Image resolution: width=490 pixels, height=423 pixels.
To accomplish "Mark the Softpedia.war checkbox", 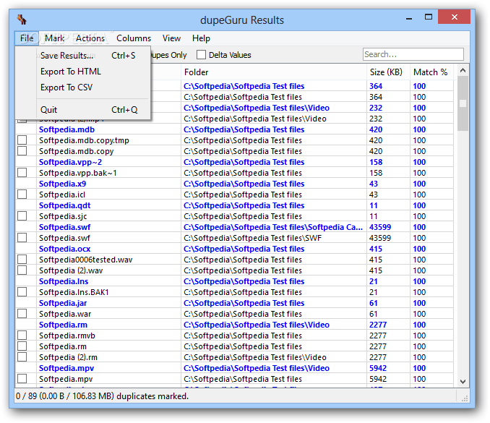I will coord(22,314).
